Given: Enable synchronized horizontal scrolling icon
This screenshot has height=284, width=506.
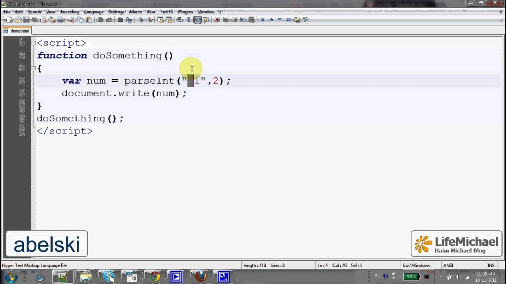Looking at the screenshot, I should (x=169, y=20).
